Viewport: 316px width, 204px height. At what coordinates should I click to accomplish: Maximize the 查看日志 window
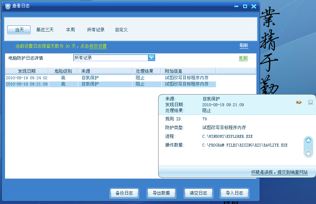tap(245, 7)
